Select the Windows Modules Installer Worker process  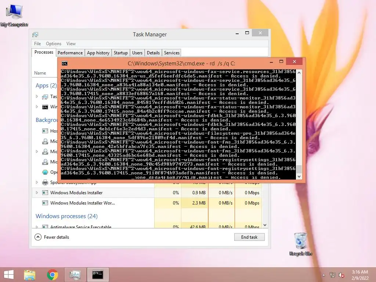tap(147, 203)
